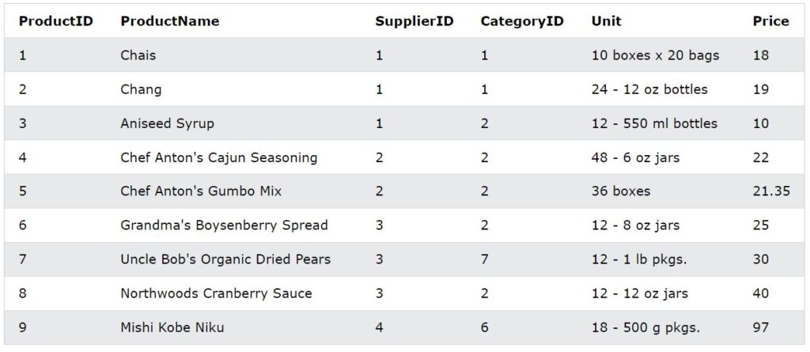Select the Unit column header
This screenshot has height=352, width=810.
coord(606,21)
